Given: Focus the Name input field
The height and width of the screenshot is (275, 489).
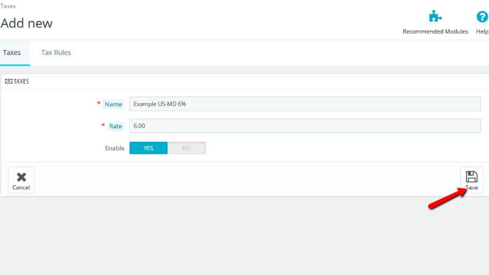Looking at the screenshot, I should pos(305,104).
